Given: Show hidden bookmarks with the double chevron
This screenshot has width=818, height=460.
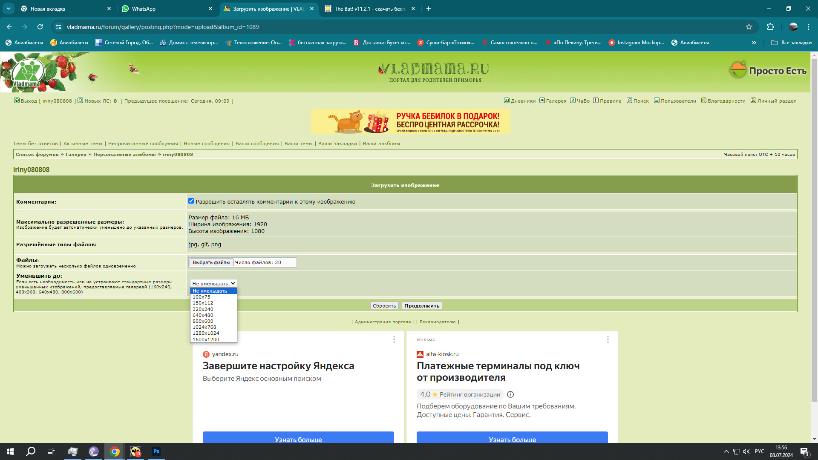Looking at the screenshot, I should (x=754, y=43).
